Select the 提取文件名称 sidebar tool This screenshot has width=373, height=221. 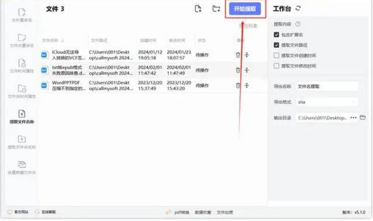[22, 117]
